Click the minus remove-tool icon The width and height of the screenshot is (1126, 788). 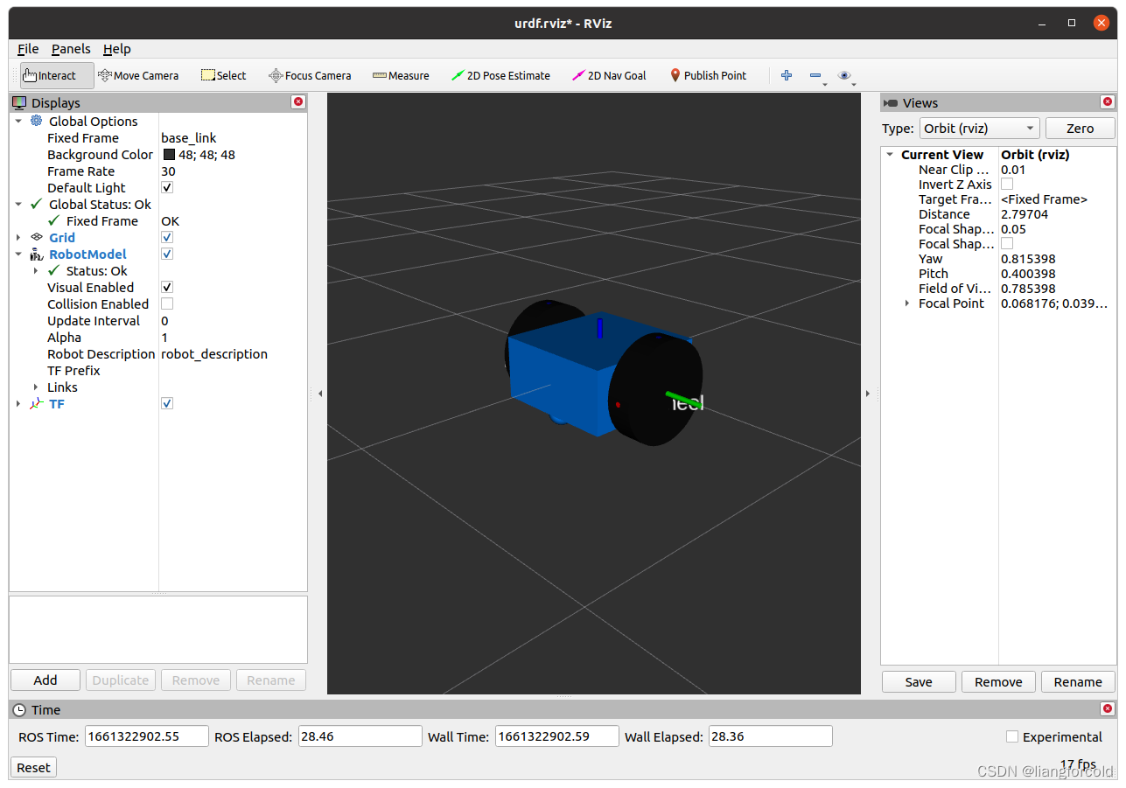[x=815, y=75]
